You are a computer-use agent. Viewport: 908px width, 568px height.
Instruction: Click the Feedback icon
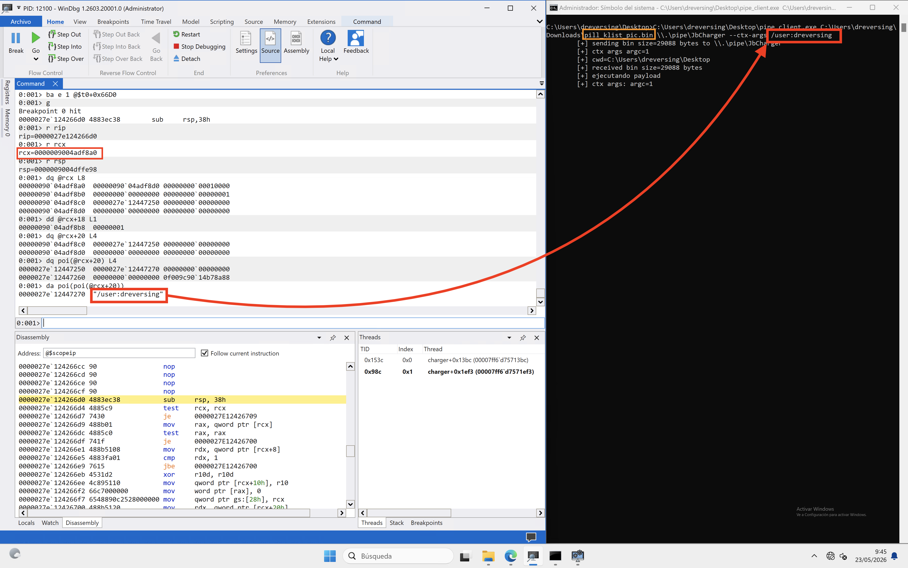(356, 38)
